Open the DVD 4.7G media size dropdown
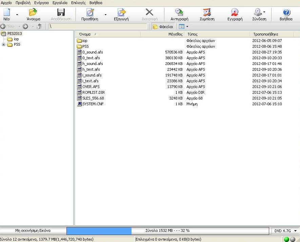This screenshot has height=242, width=300. pyautogui.click(x=295, y=231)
